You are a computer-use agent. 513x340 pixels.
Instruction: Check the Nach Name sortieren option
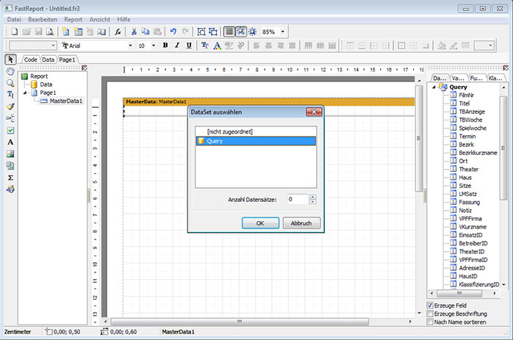(x=430, y=322)
